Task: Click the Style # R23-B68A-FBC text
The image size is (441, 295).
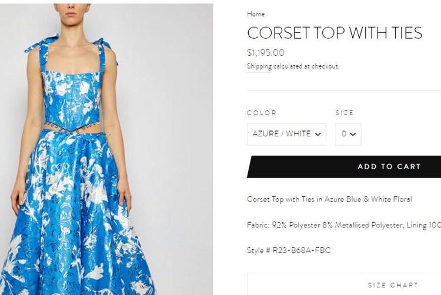Action: [x=289, y=250]
